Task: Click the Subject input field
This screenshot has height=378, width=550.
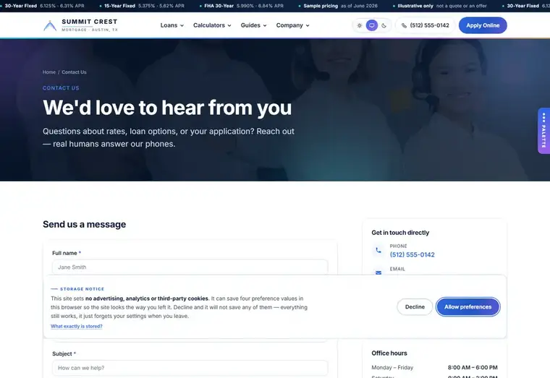Action: pos(190,368)
